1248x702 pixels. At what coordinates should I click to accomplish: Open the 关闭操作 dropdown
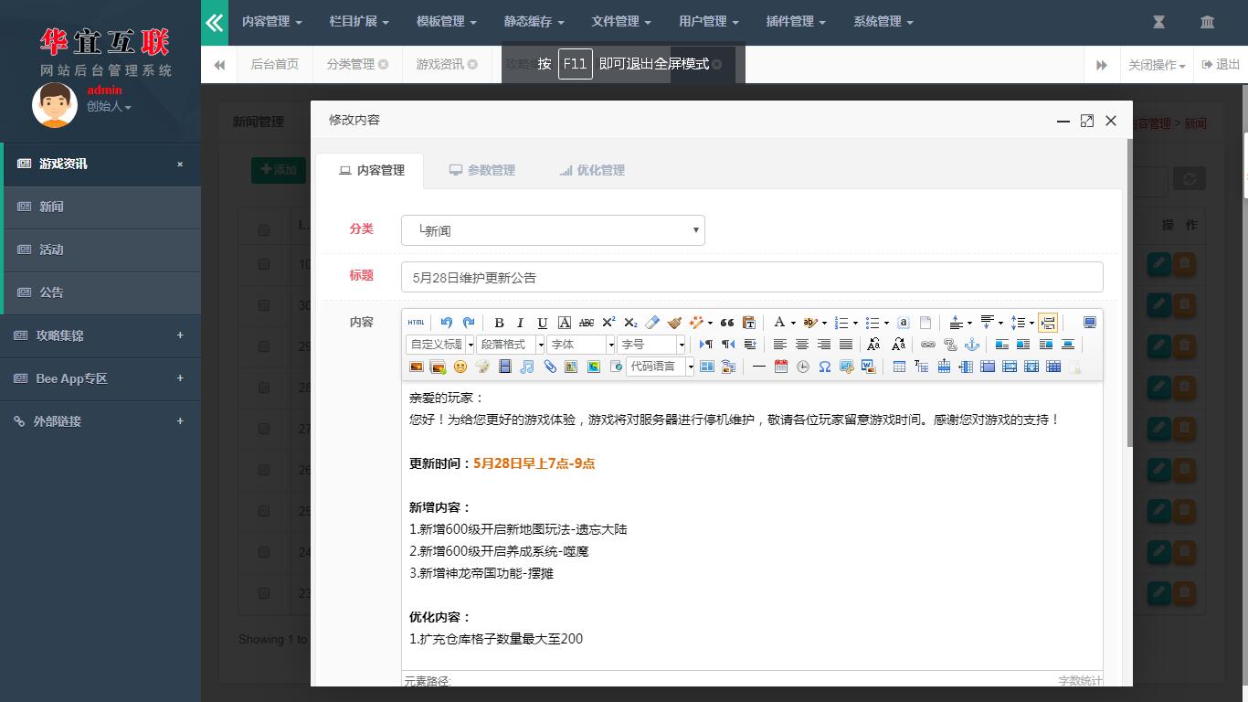pos(1157,65)
